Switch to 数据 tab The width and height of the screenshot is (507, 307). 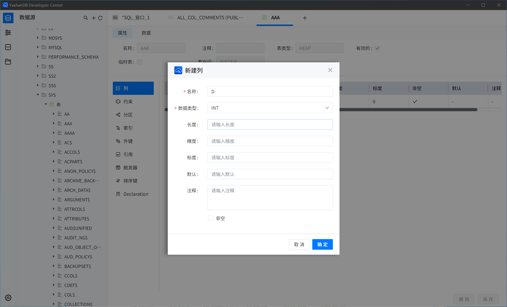(x=146, y=33)
